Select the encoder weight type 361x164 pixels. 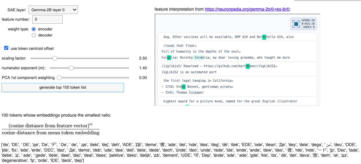33,29
